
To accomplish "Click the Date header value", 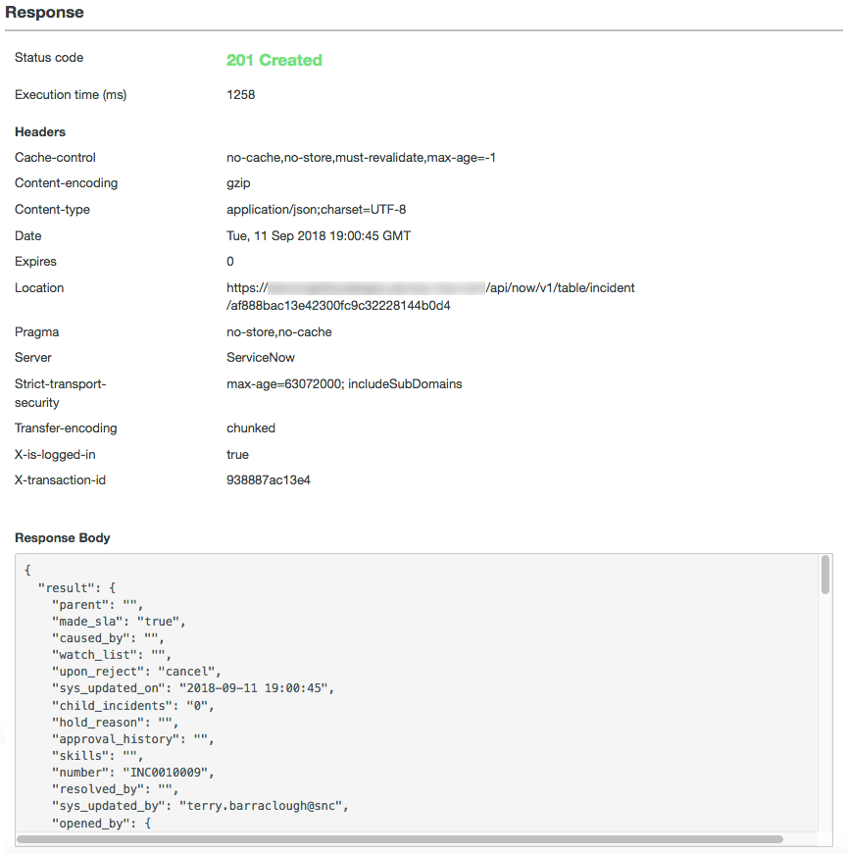I will pyautogui.click(x=319, y=236).
